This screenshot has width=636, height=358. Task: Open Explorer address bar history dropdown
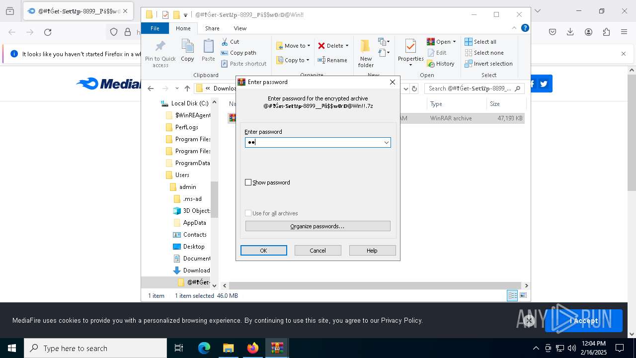405,89
